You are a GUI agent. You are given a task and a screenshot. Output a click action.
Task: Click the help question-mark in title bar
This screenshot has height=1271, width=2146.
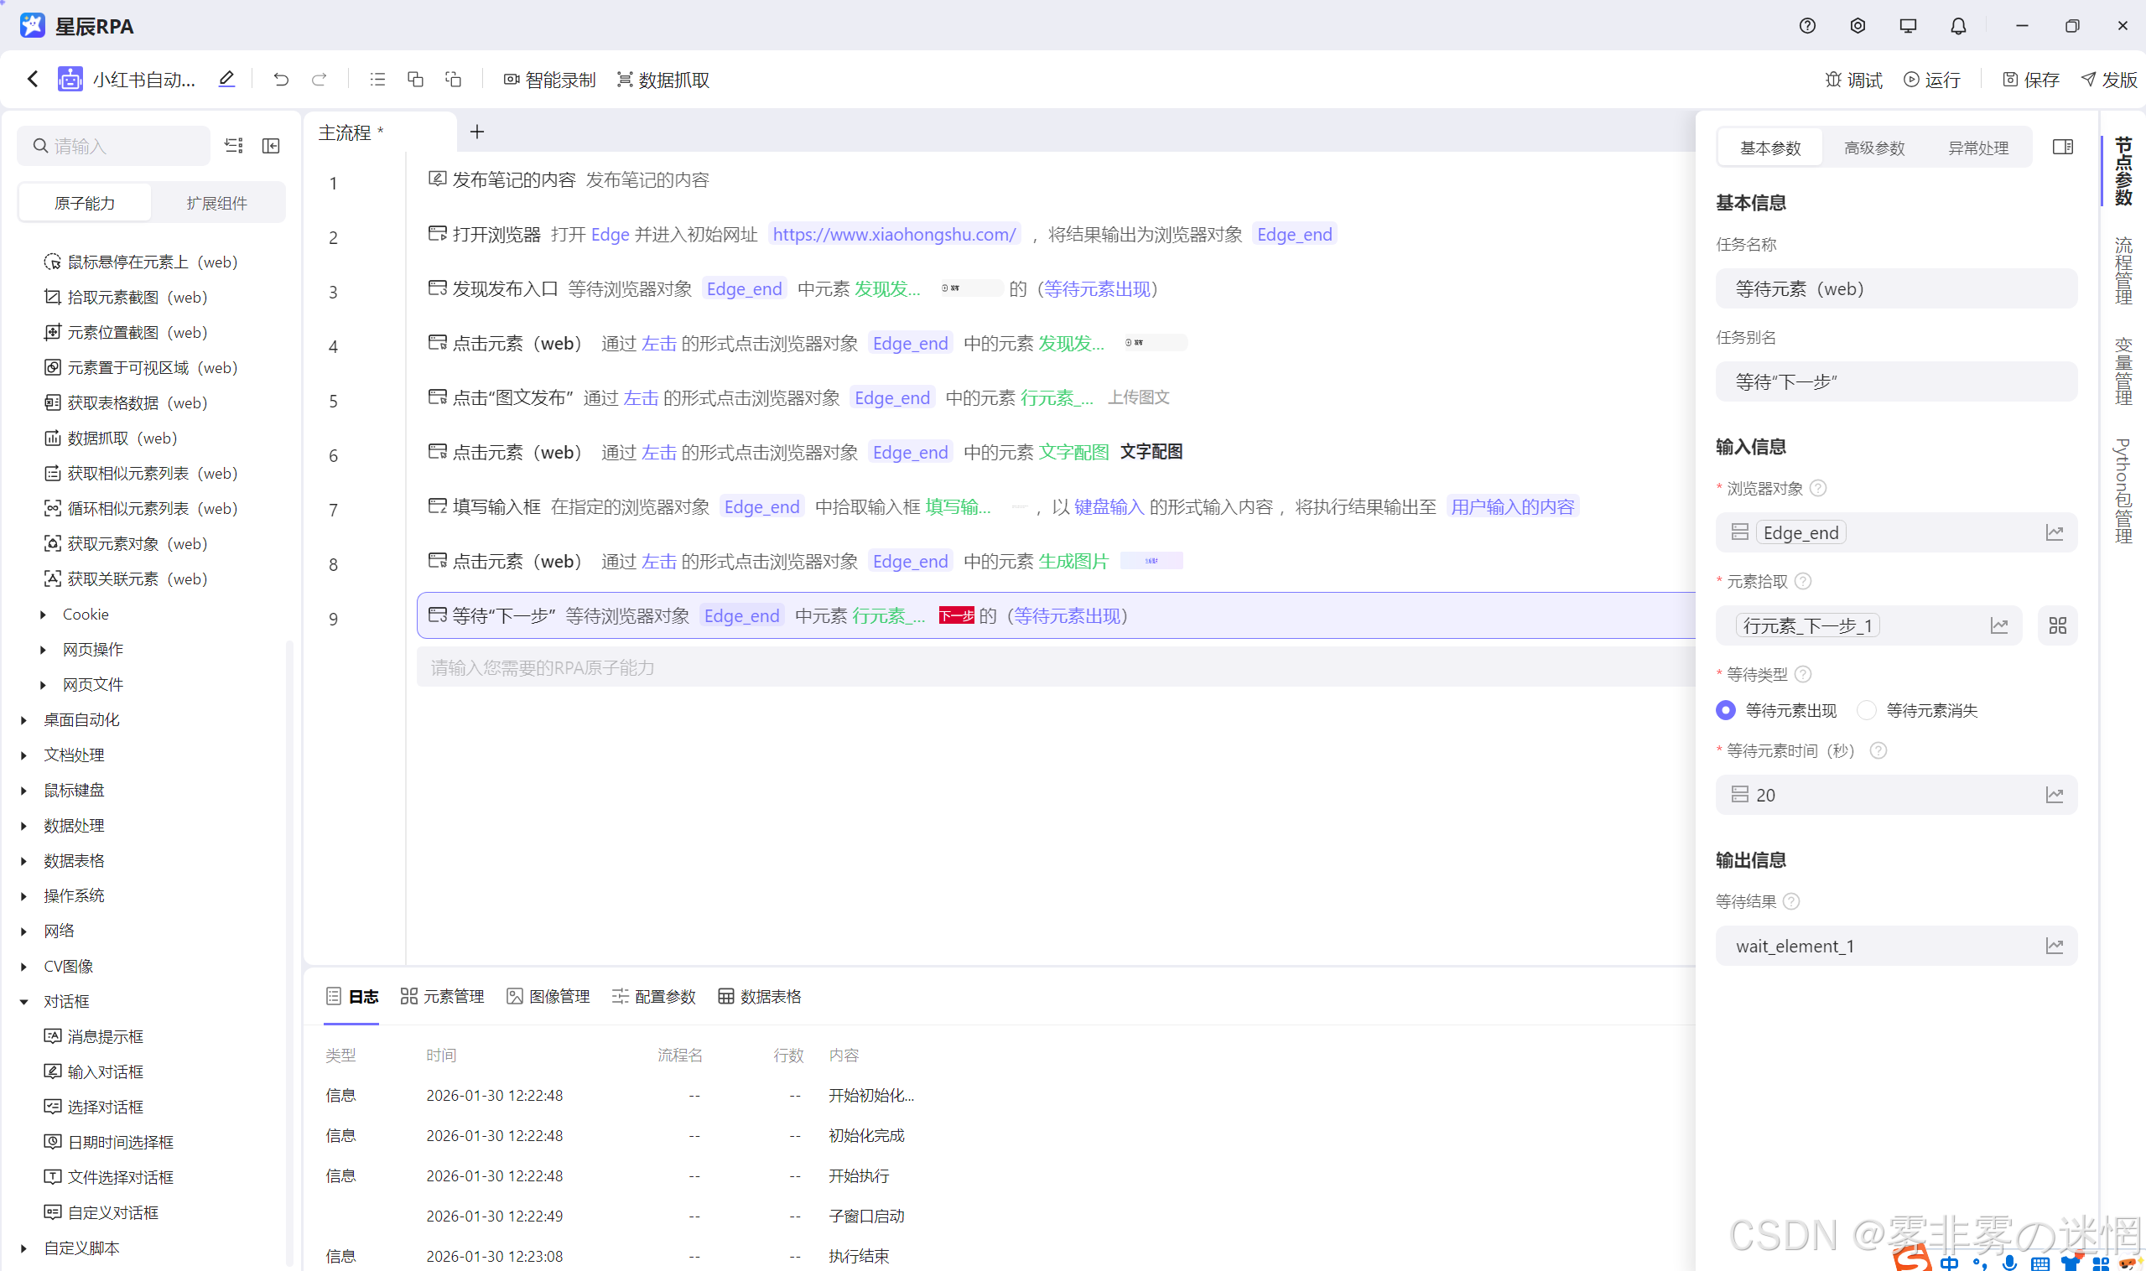(x=1806, y=26)
